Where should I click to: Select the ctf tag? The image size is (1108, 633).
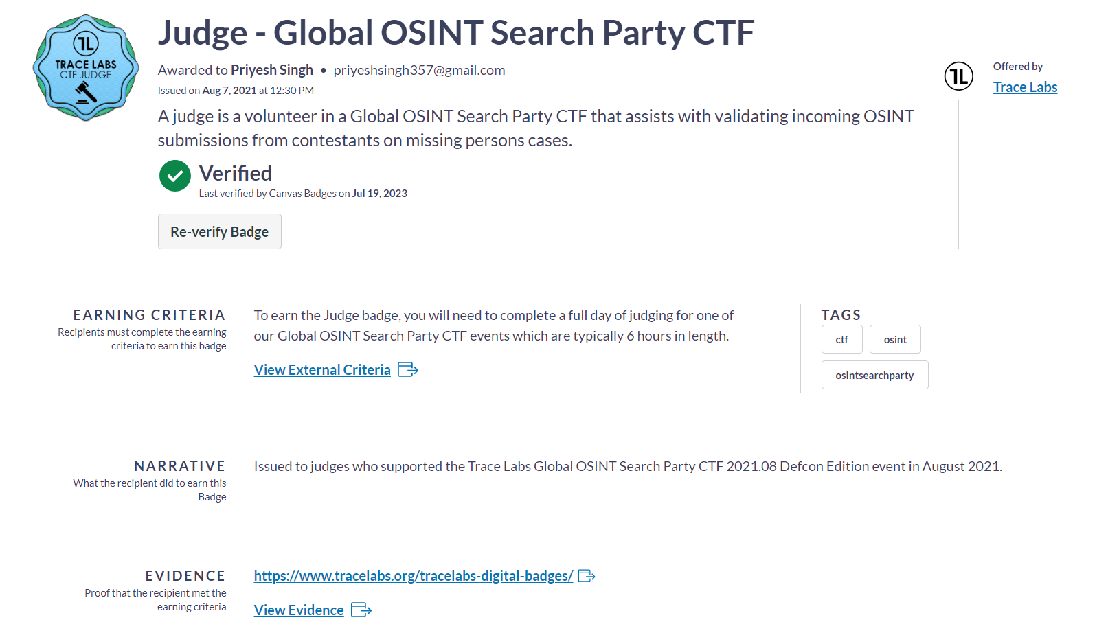[842, 339]
